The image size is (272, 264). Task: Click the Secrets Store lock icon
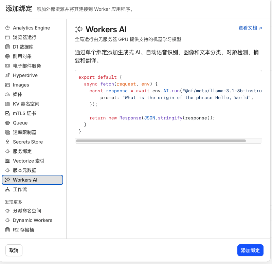click(x=7, y=142)
